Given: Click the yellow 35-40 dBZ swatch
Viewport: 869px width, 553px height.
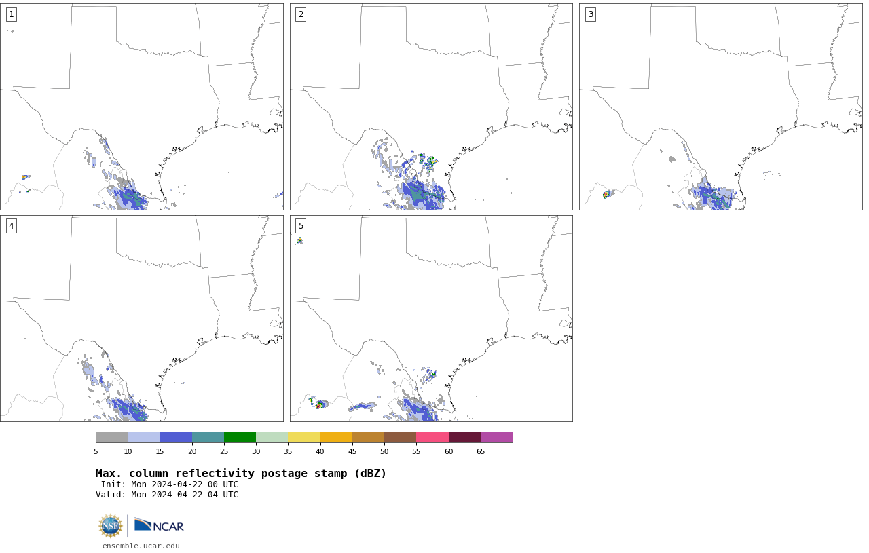Looking at the screenshot, I should pyautogui.click(x=304, y=438).
